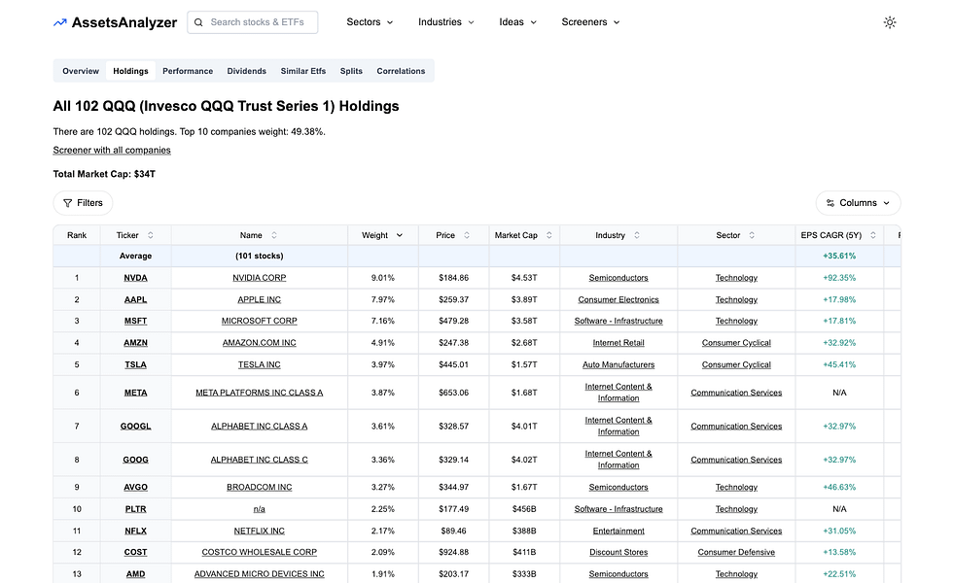Sort the Industry column with its arrows

pos(638,235)
